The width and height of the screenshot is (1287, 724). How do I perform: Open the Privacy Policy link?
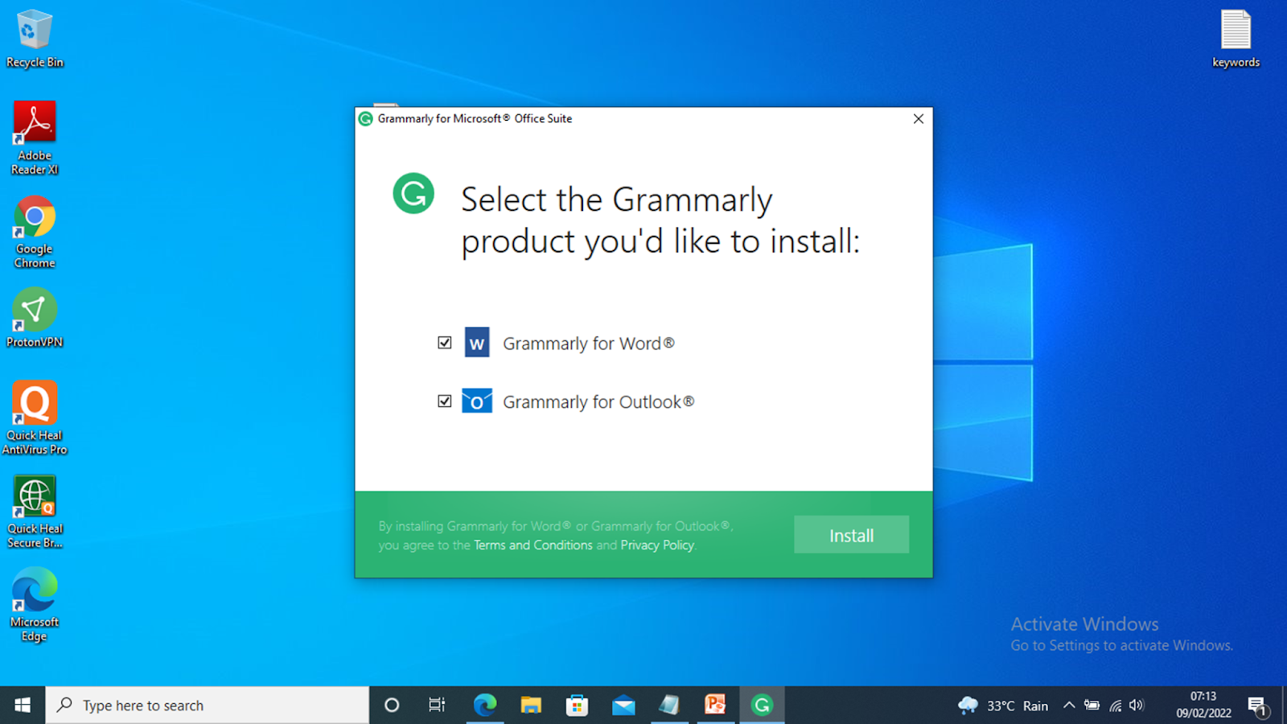(657, 545)
